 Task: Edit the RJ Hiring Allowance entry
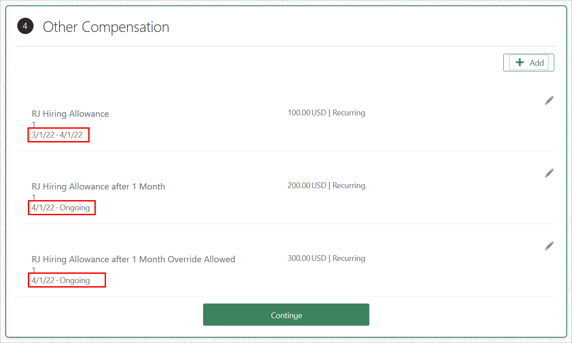pyautogui.click(x=549, y=100)
